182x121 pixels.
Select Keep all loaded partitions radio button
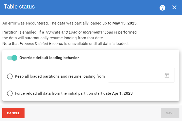[10, 76]
